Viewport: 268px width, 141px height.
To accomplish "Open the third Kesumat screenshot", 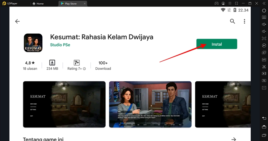I will (223, 104).
